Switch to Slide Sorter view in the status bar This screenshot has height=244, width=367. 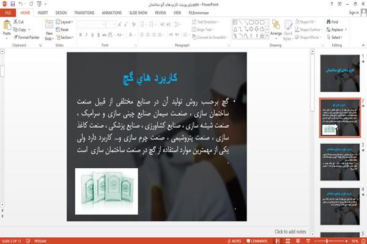pyautogui.click(x=287, y=241)
